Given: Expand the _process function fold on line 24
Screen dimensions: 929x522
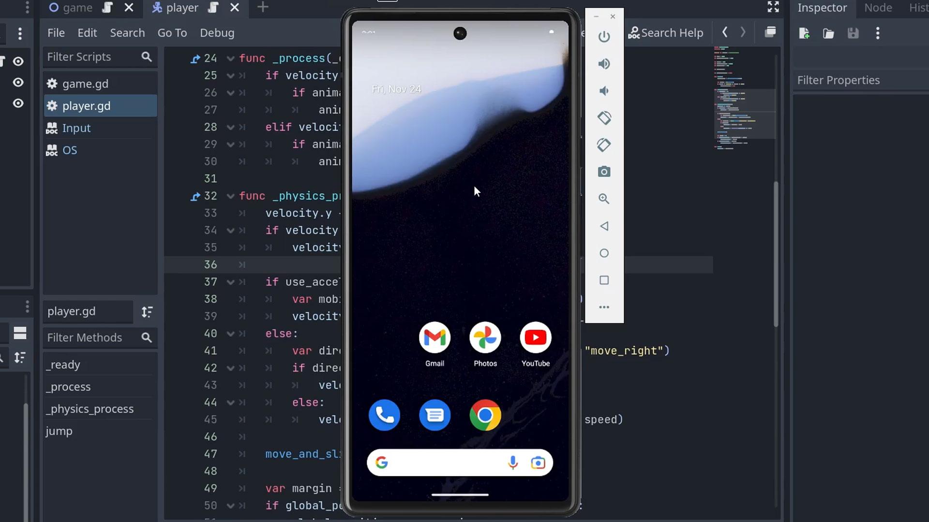Looking at the screenshot, I should pos(230,58).
